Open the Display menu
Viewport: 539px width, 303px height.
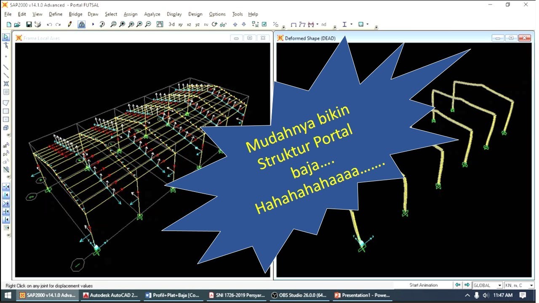pyautogui.click(x=174, y=14)
